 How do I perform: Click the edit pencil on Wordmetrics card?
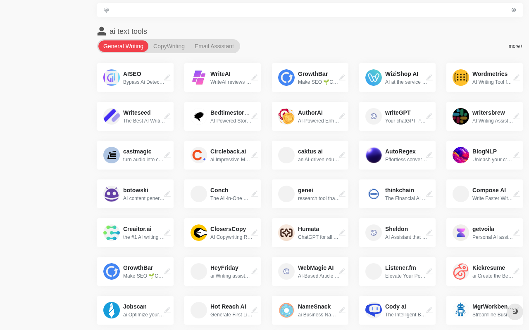517,78
